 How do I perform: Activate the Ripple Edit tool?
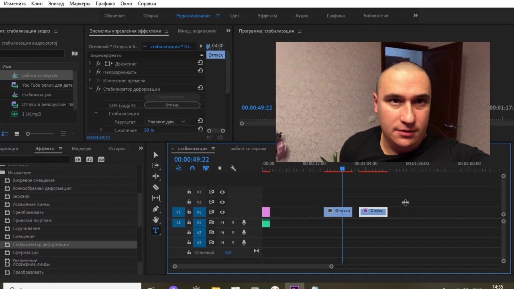click(x=156, y=176)
